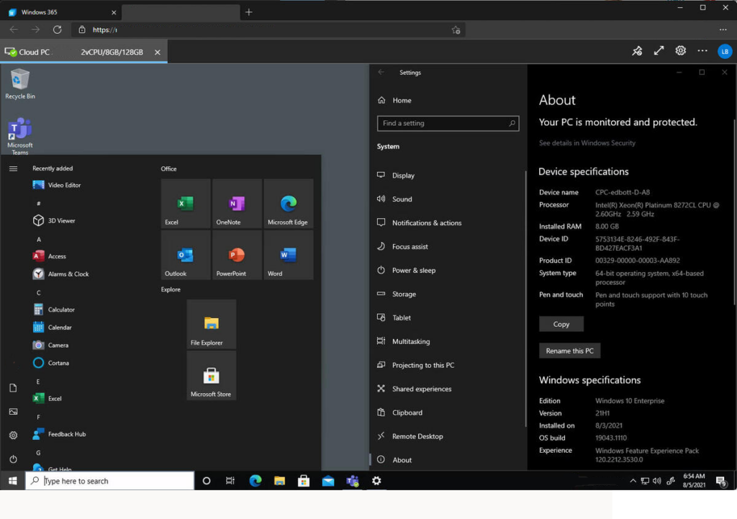Click the Copy button under Device specifications
The width and height of the screenshot is (737, 519).
[x=561, y=324]
